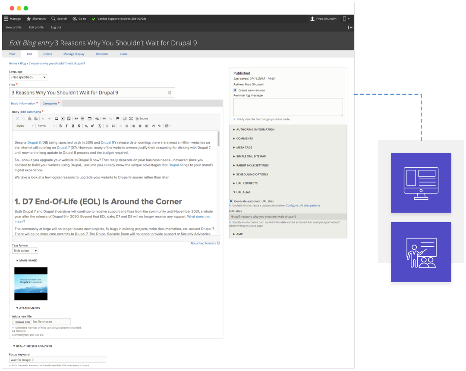Toggle strikethrough formatting
This screenshot has height=371, width=466.
(x=79, y=126)
